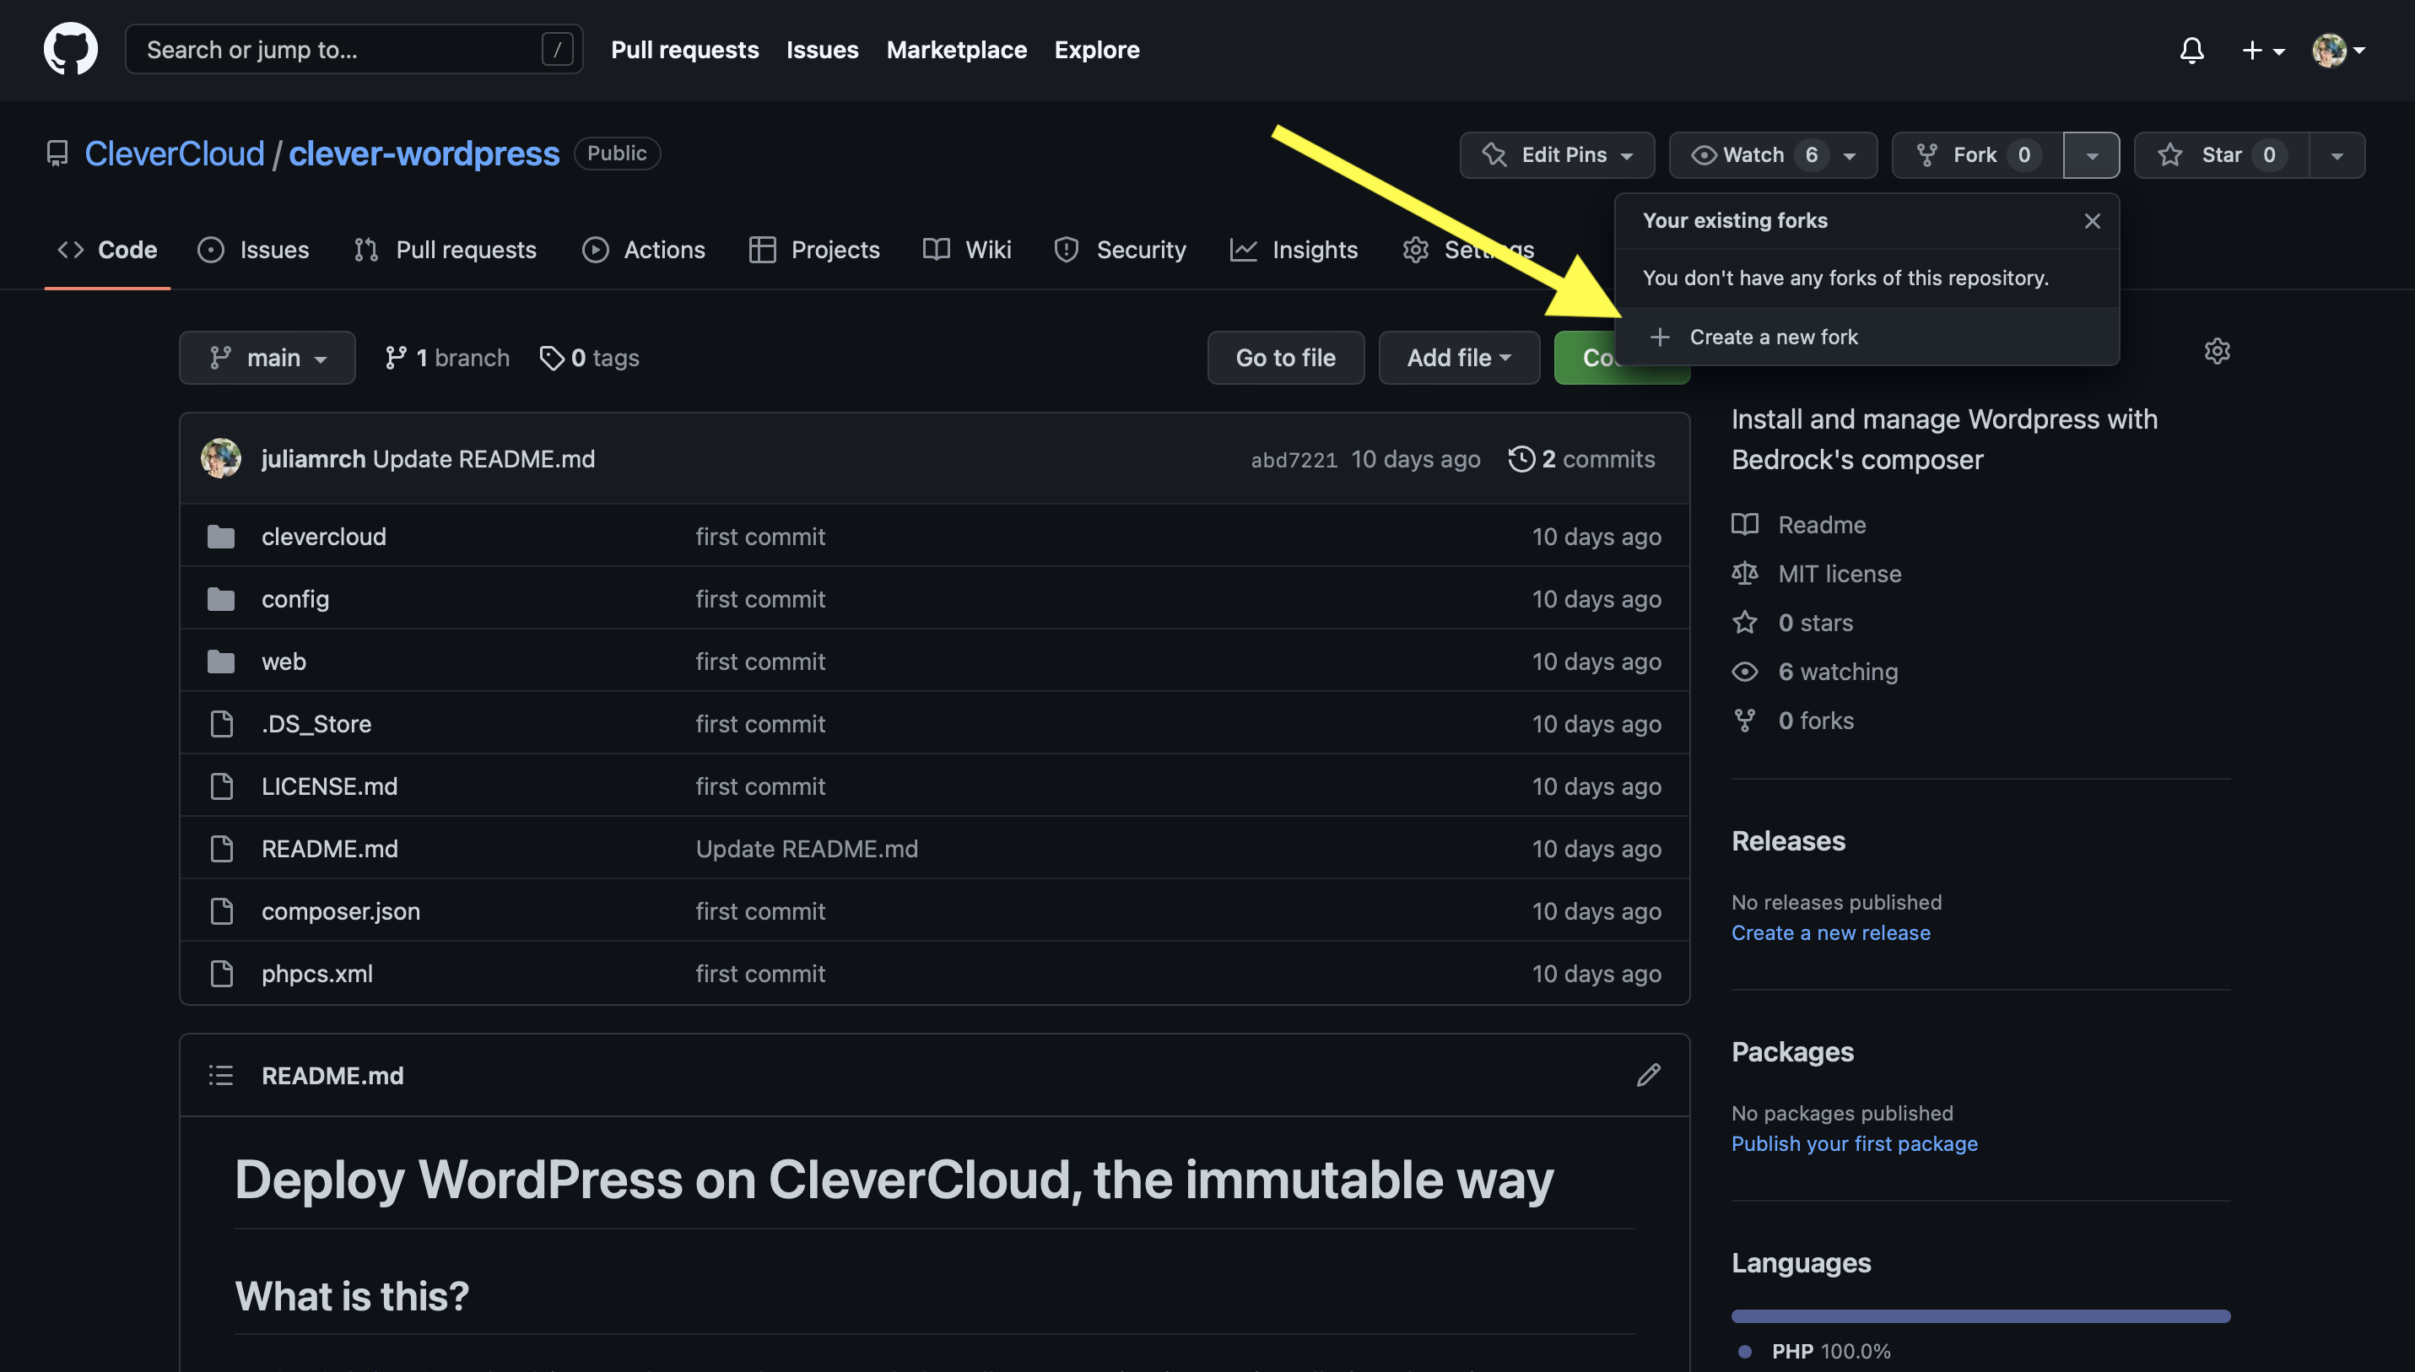The height and width of the screenshot is (1372, 2415).
Task: Open the config folder
Action: tap(295, 599)
